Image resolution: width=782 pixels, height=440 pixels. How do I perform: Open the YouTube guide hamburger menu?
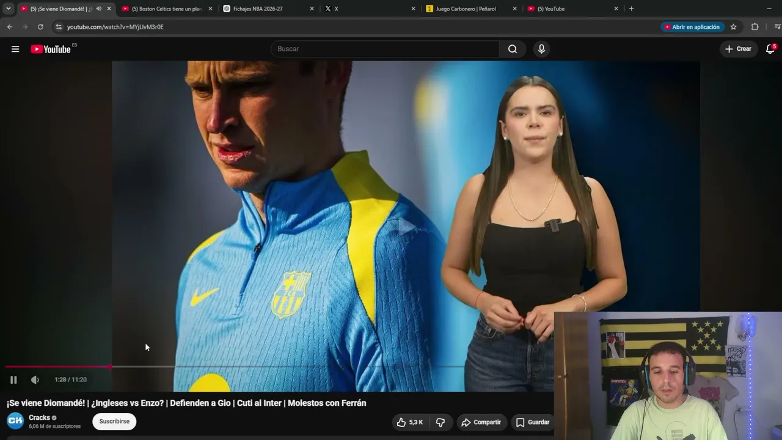[15, 49]
